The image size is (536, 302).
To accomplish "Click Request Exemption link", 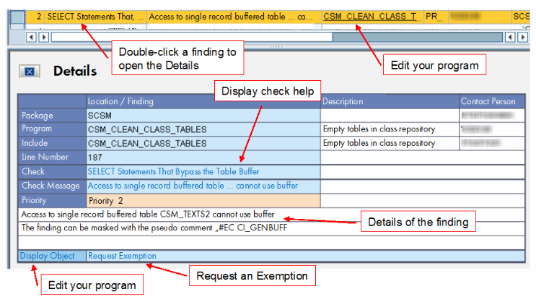I will [121, 255].
